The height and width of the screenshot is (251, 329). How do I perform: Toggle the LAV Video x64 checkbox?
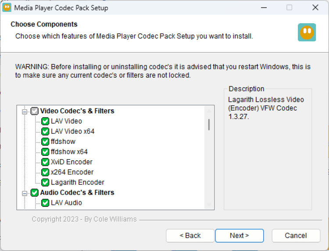point(45,131)
